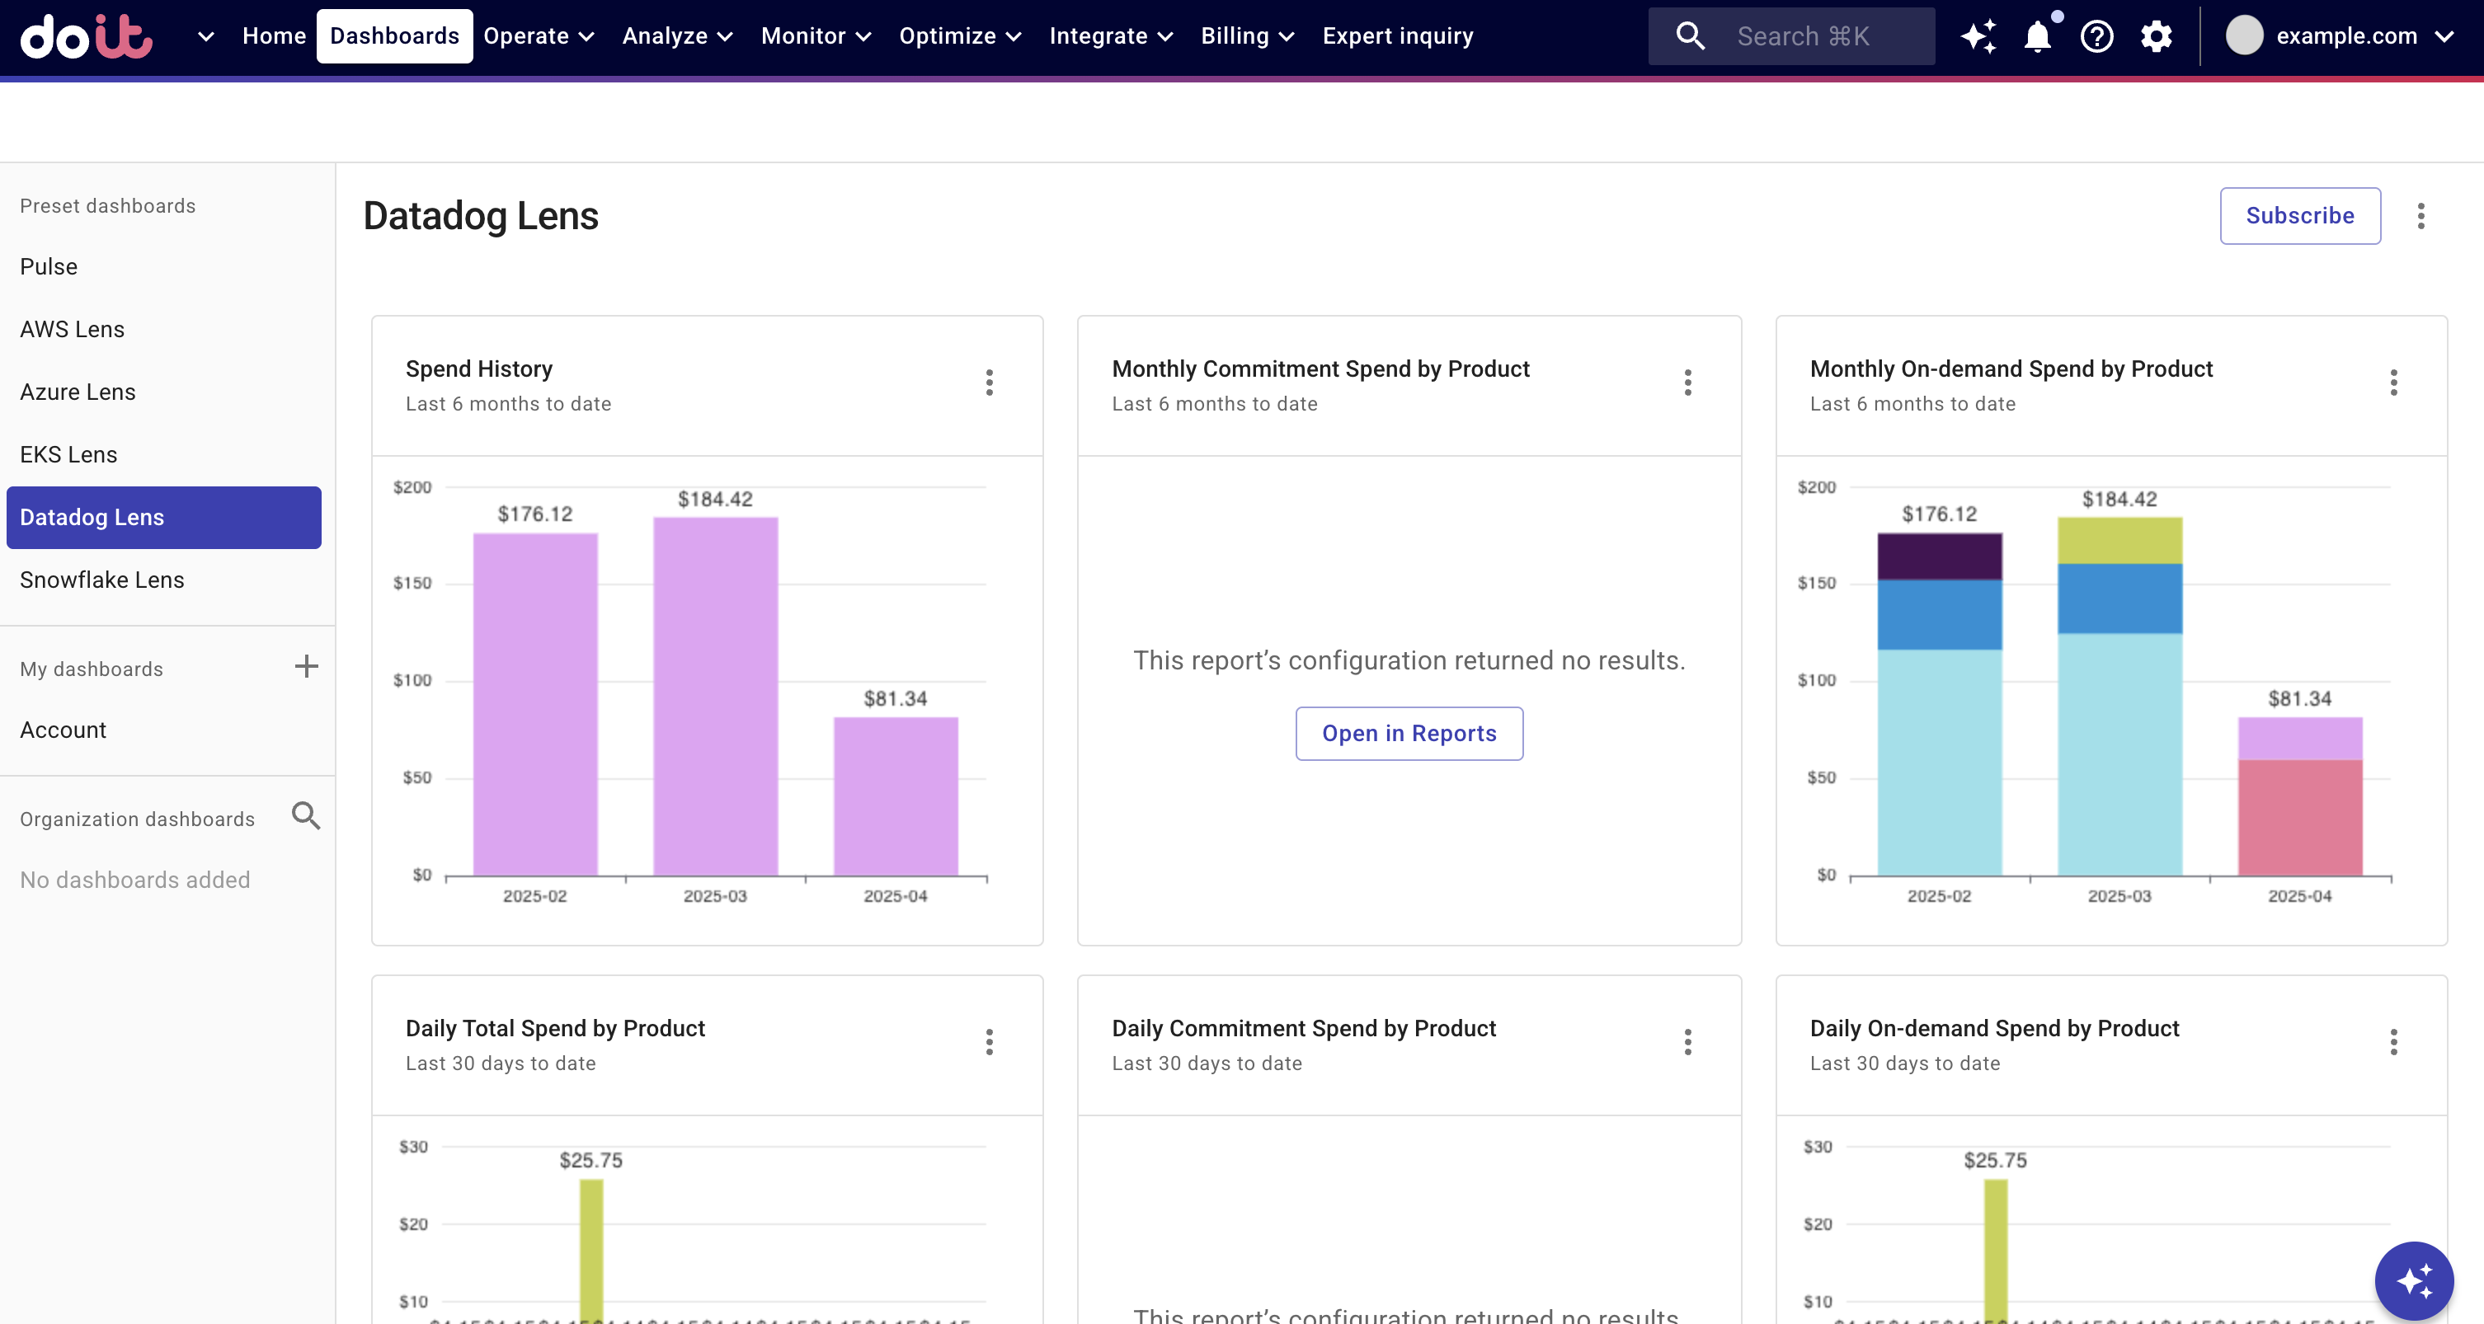Screen dimensions: 2484x1324
Task: Click the $25.75 bar in Daily Total Spend
Action: (x=591, y=1251)
